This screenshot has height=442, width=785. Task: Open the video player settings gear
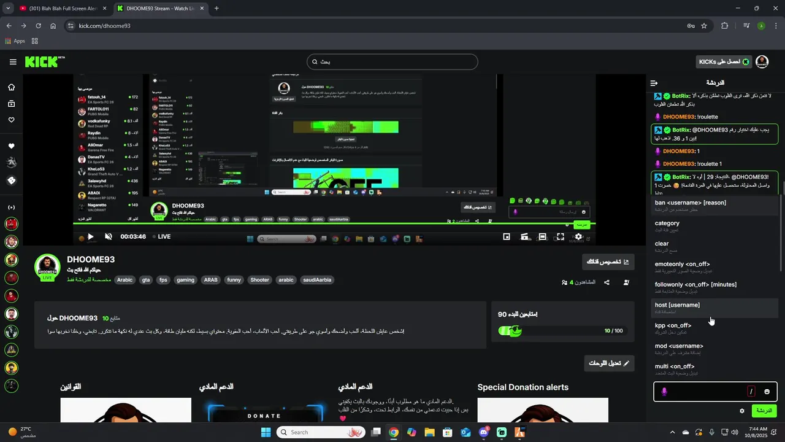578,236
